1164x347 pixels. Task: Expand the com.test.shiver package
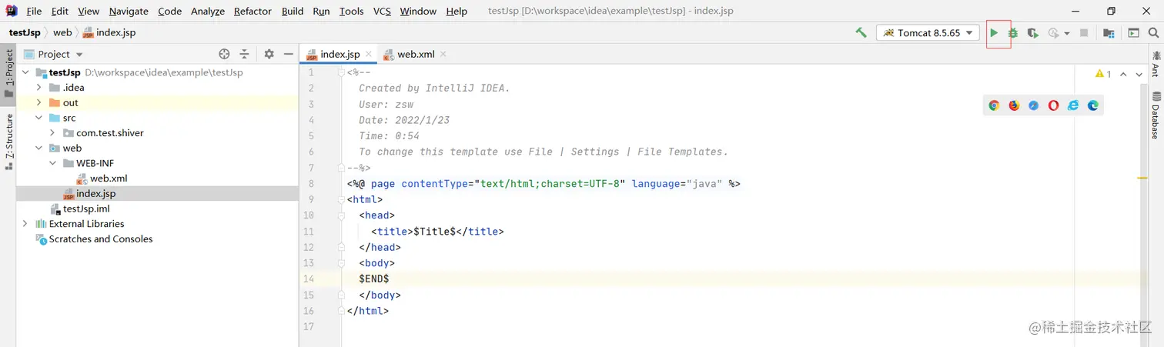[53, 133]
